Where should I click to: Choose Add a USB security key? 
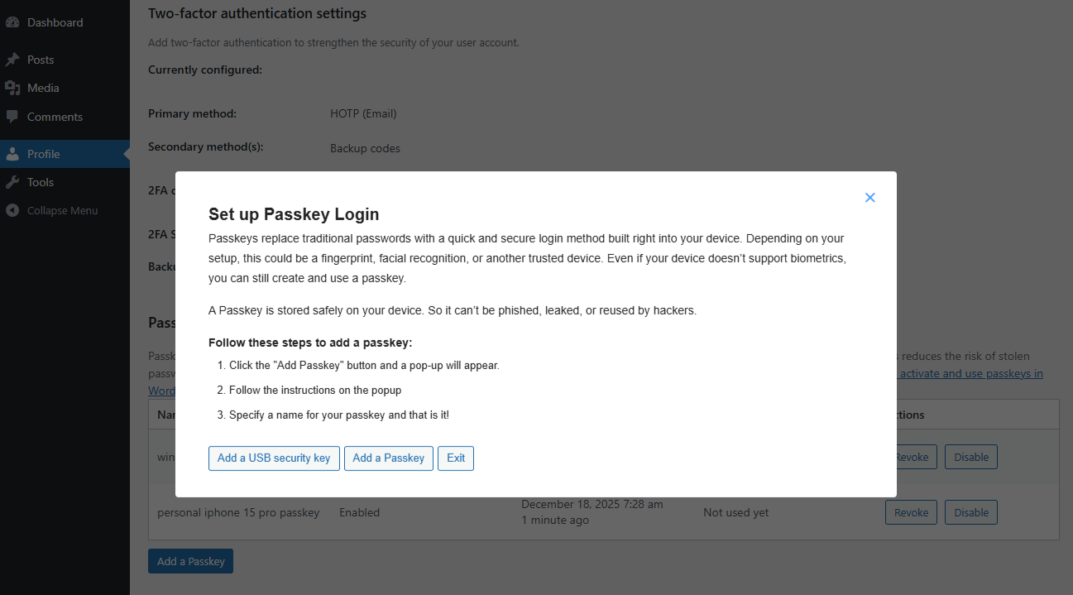point(274,458)
